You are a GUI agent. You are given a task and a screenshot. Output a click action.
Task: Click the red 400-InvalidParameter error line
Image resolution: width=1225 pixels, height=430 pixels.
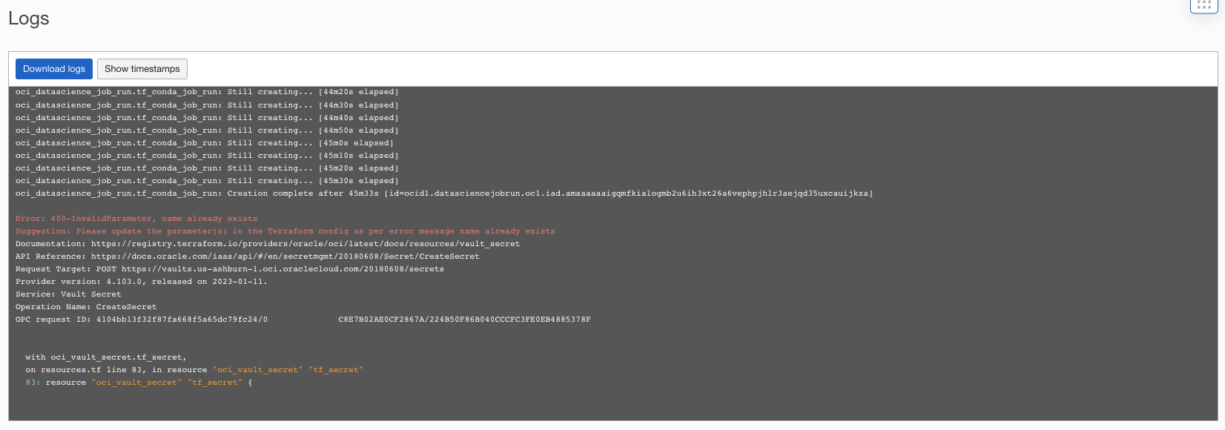coord(136,219)
